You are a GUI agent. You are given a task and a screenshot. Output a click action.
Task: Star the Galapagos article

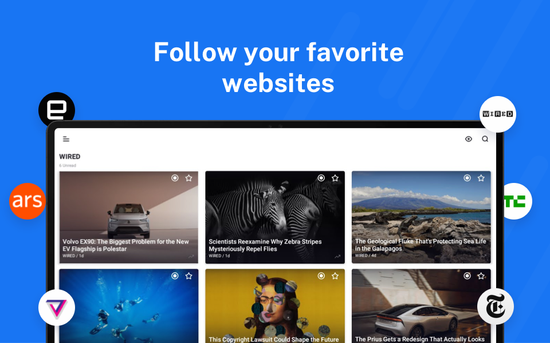point(481,178)
